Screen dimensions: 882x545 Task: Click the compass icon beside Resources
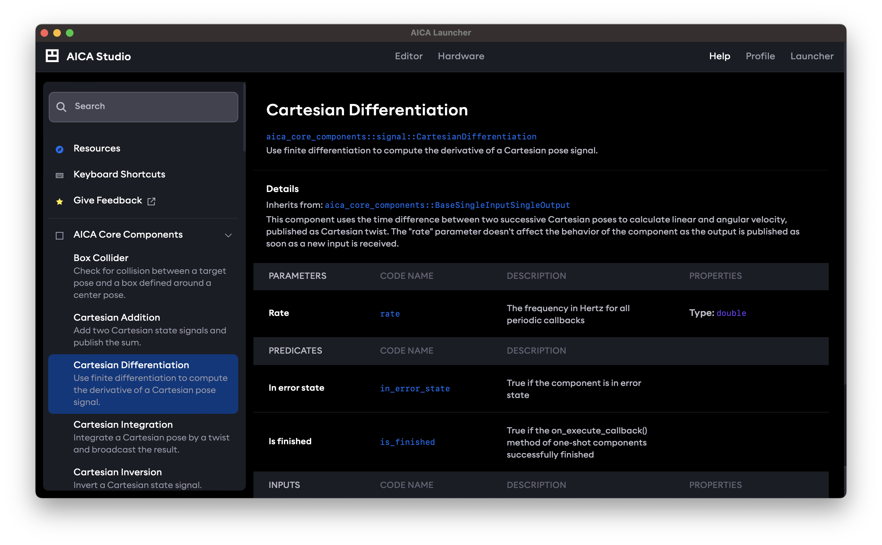tap(60, 149)
